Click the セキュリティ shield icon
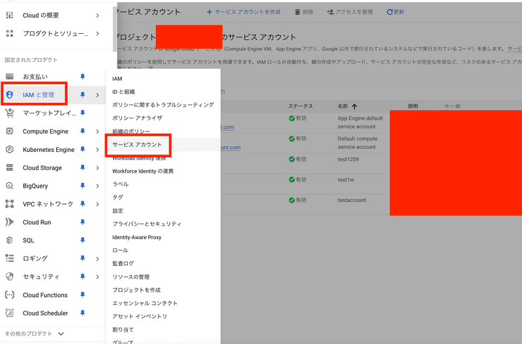Image resolution: width=522 pixels, height=344 pixels. coord(10,276)
